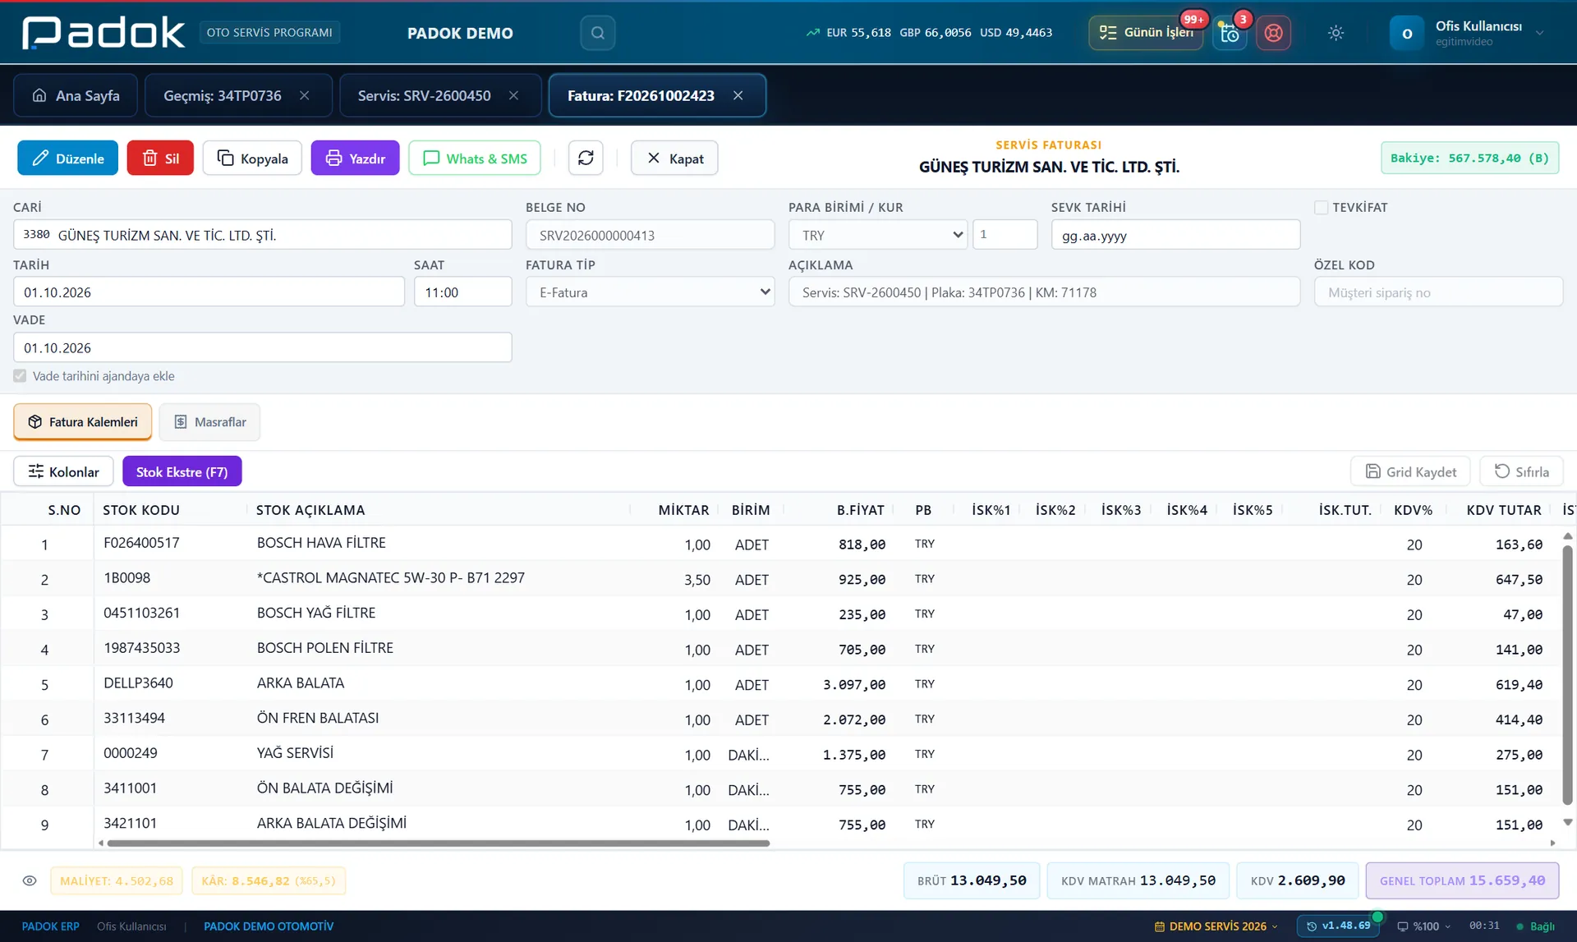Expand the Ofis Kullanıcısı user menu
1577x942 pixels.
1468,33
